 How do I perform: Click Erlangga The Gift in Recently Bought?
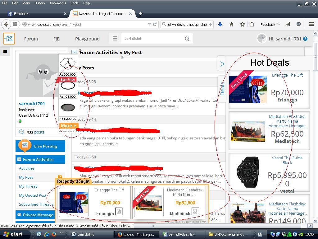94,202
